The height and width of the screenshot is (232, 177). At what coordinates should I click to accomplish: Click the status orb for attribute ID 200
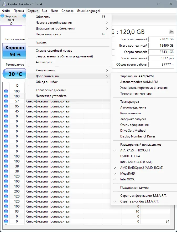pos(6,191)
